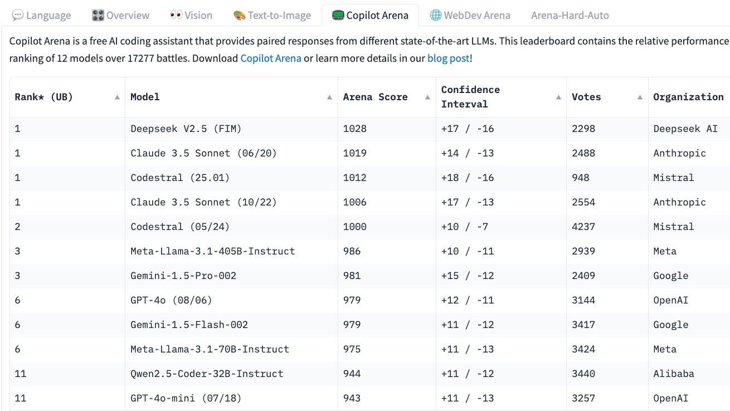This screenshot has width=730, height=411.
Task: Switch to the Arena-Hard-Auto tab
Action: 570,15
